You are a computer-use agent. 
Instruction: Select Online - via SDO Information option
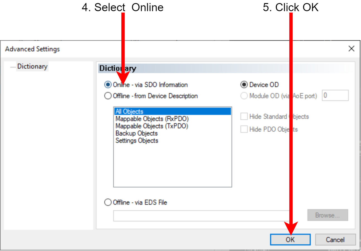(108, 85)
